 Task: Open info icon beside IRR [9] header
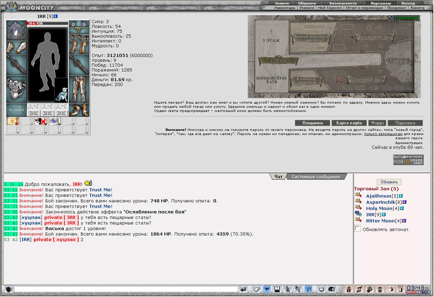[56, 16]
